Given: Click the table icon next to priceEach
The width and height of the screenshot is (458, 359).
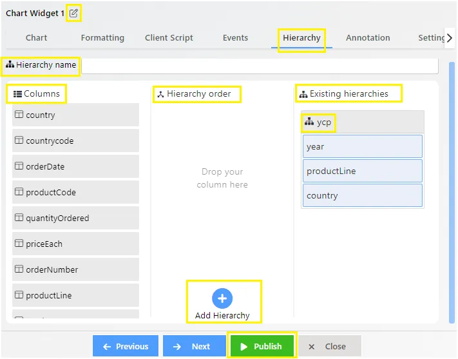Looking at the screenshot, I should [x=19, y=243].
